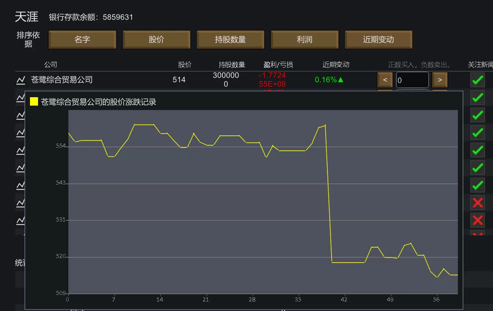Enable news following on the lower full red X
This screenshot has height=311, width=493.
tap(477, 220)
